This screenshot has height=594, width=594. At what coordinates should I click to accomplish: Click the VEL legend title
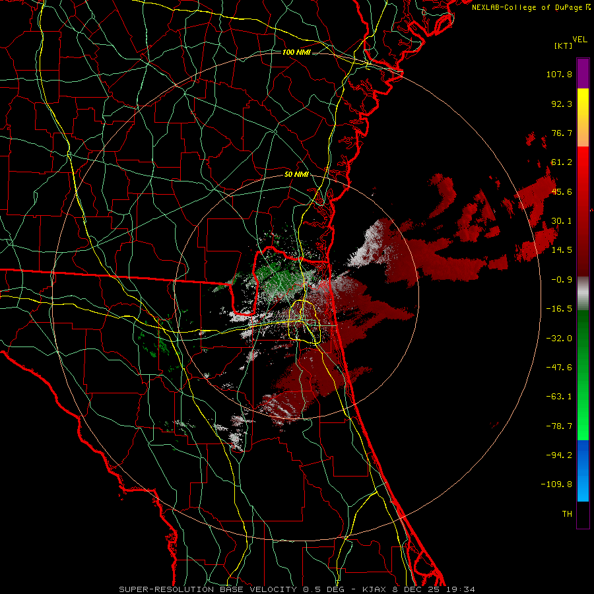coord(579,40)
